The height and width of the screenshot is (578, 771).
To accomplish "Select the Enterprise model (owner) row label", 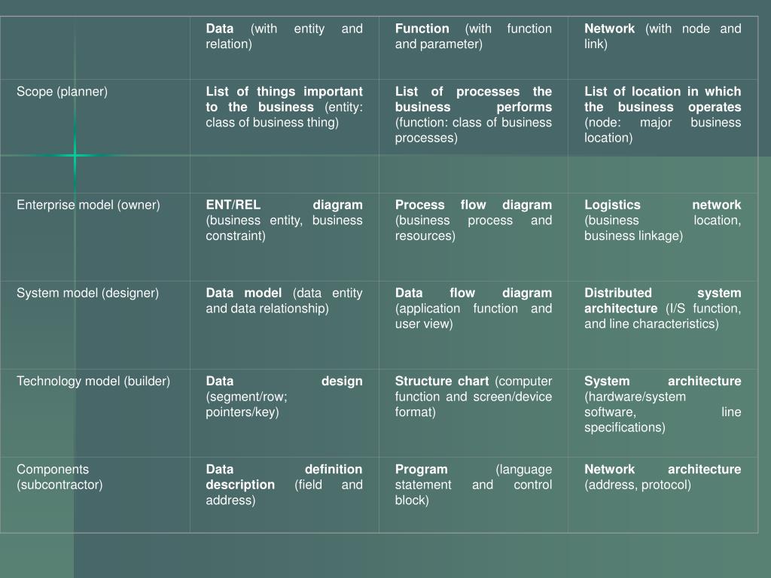I will [x=89, y=205].
